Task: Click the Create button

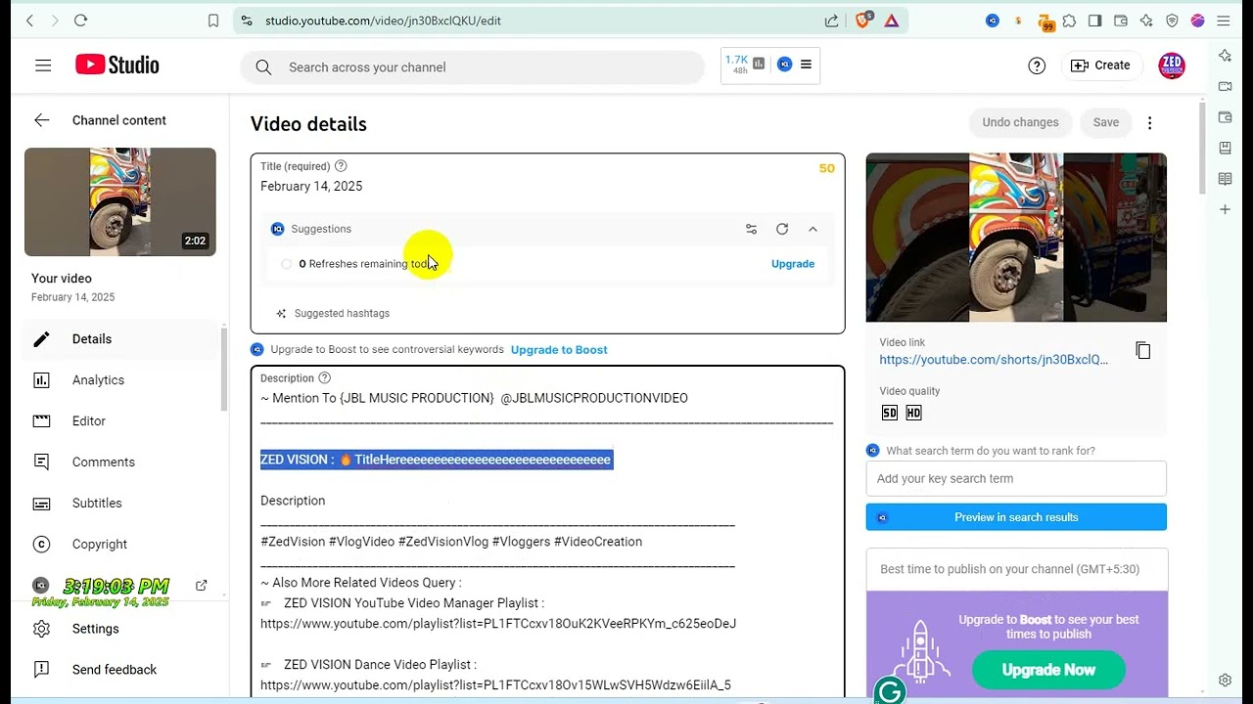Action: pos(1101,66)
